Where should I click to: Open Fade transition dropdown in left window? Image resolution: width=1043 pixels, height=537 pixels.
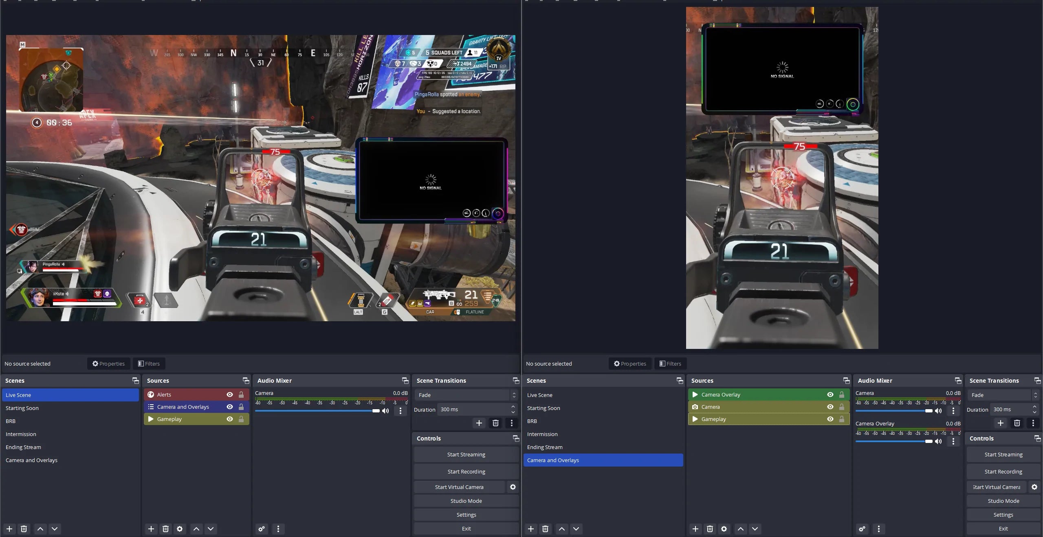[466, 395]
